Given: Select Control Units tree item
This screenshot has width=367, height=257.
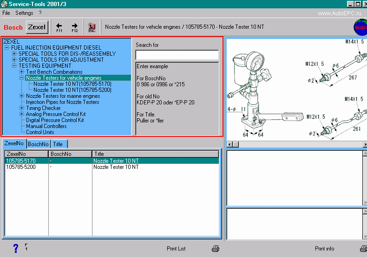Looking at the screenshot, I should coord(40,132).
